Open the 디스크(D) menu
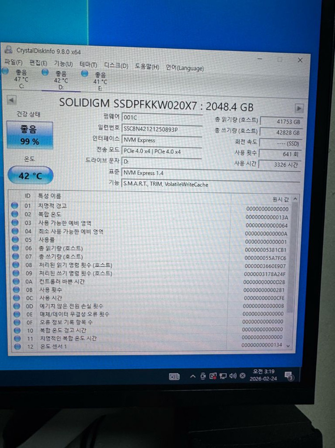This screenshot has height=448, width=335. pyautogui.click(x=116, y=66)
